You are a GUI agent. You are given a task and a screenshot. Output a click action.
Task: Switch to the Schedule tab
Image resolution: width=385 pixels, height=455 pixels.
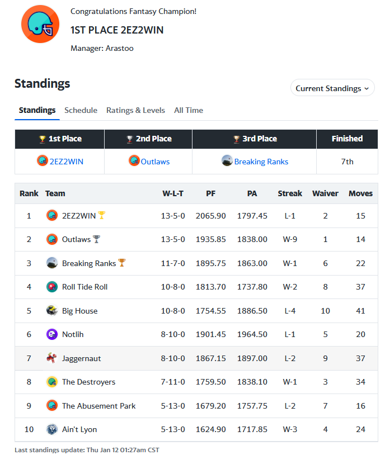(81, 110)
